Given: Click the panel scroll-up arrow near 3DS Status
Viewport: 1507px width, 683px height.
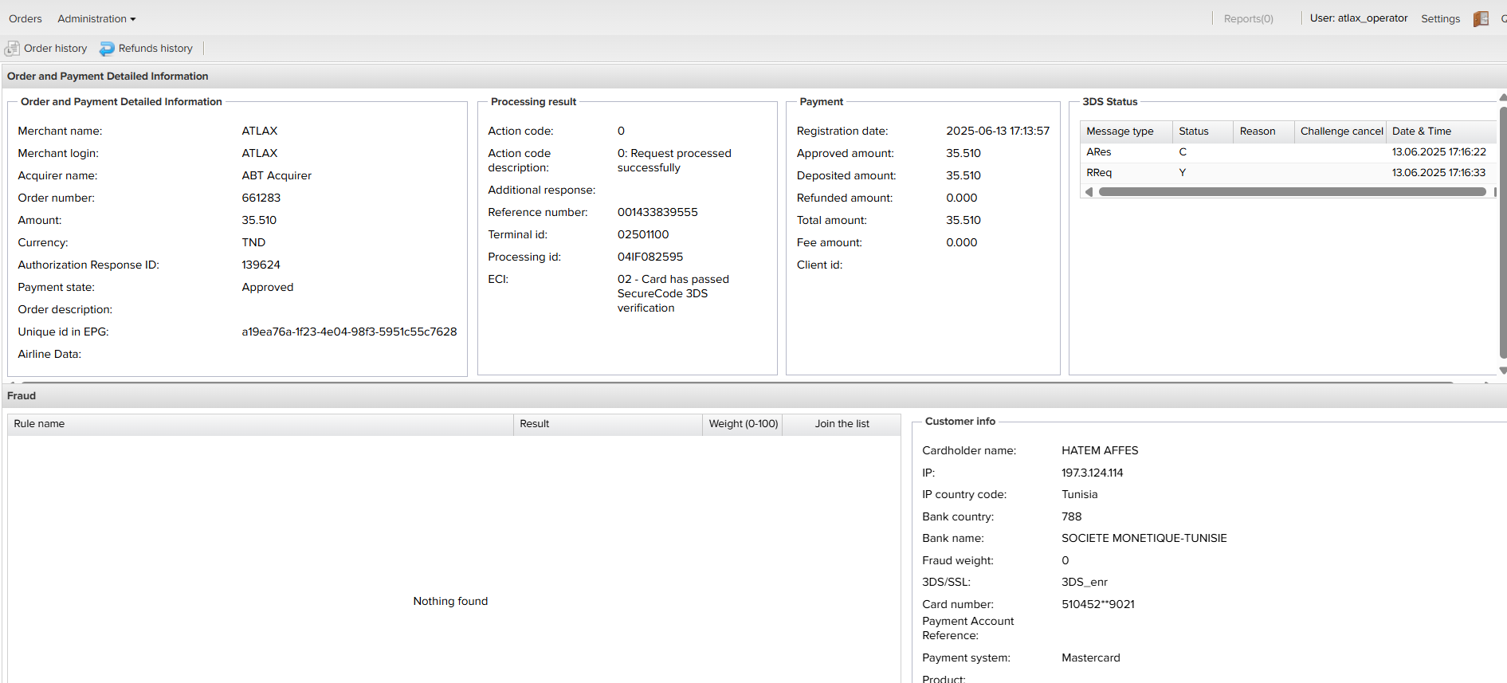Looking at the screenshot, I should pyautogui.click(x=1502, y=98).
